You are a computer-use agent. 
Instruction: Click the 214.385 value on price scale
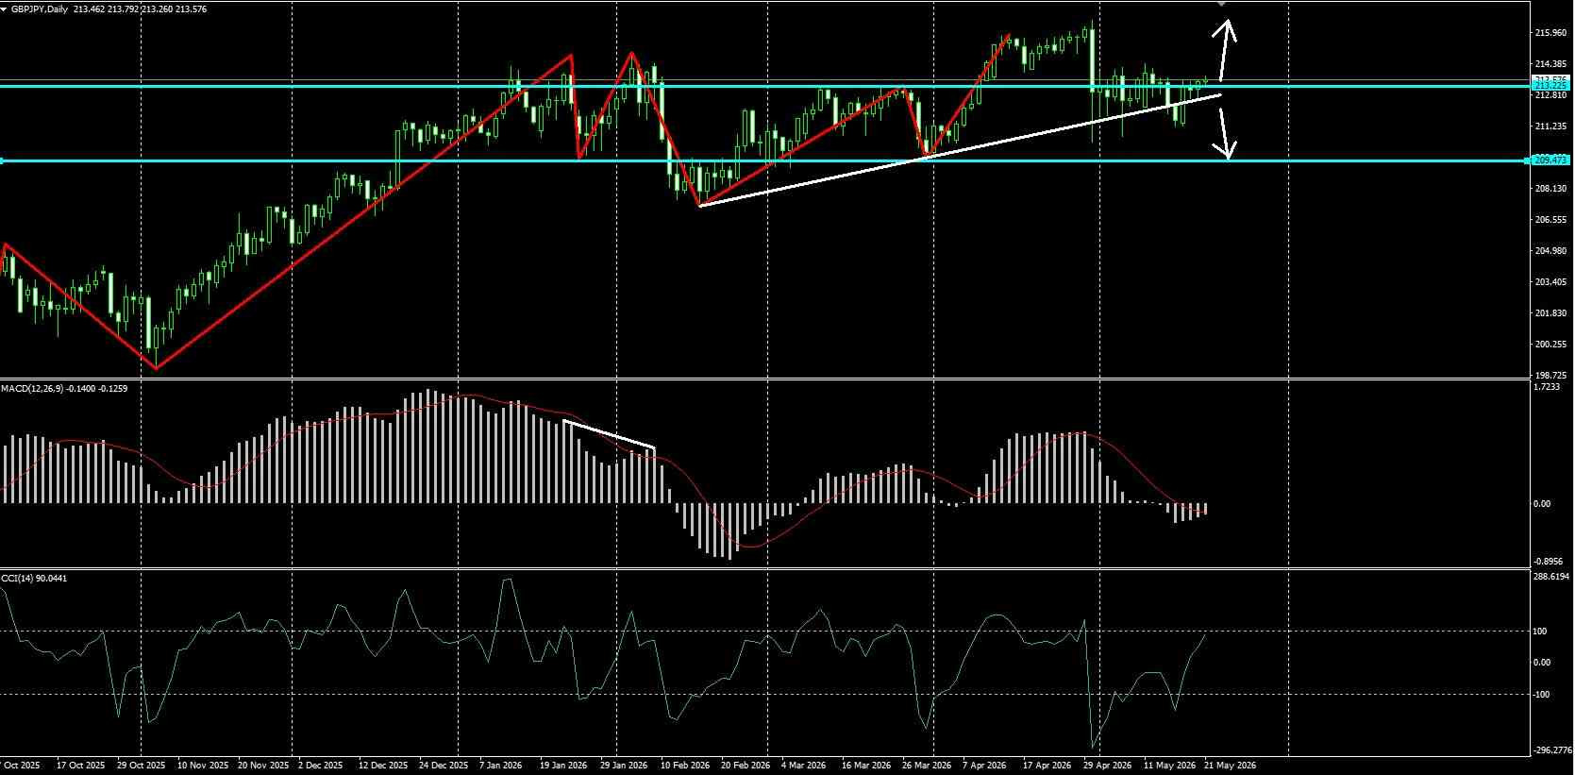[1550, 64]
